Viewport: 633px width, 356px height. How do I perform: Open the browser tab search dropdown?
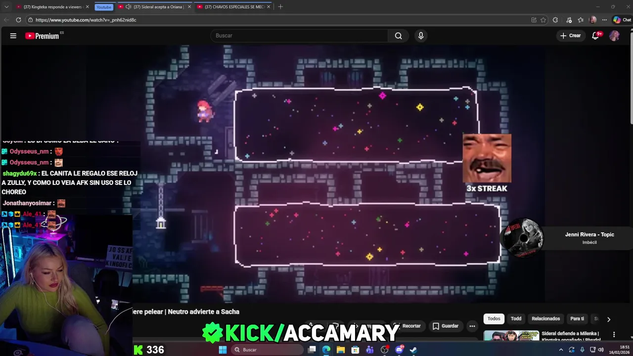(6, 7)
